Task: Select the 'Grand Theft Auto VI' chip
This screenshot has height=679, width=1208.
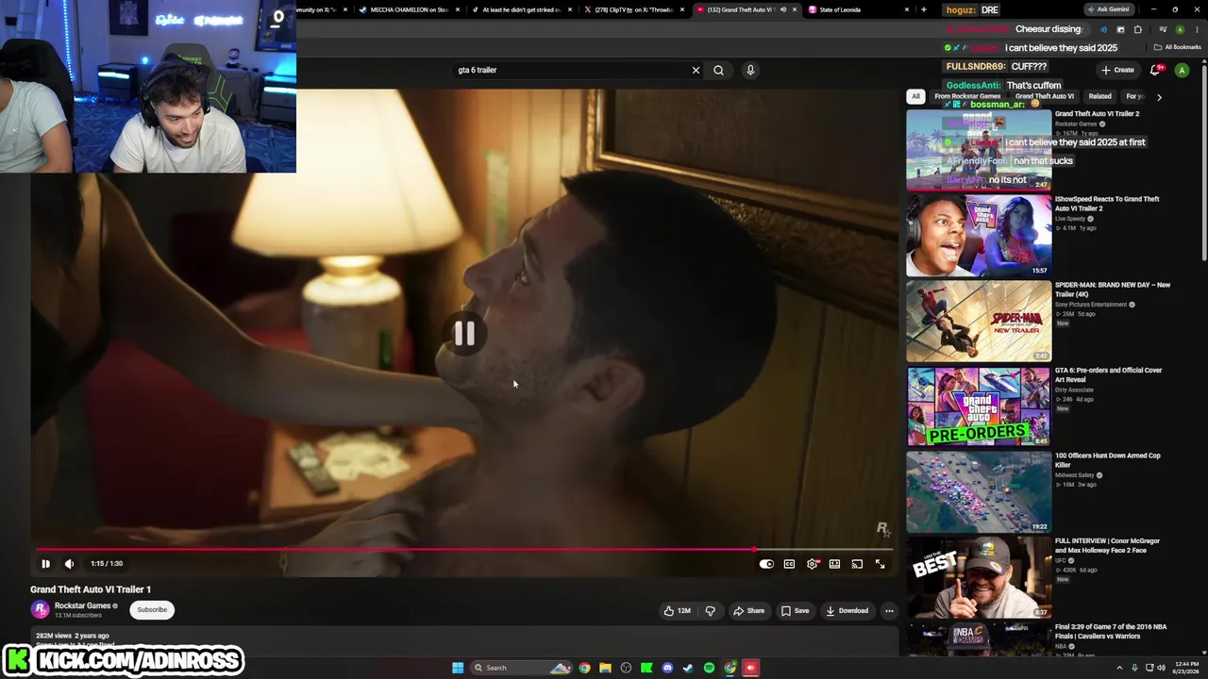Action: click(1045, 96)
